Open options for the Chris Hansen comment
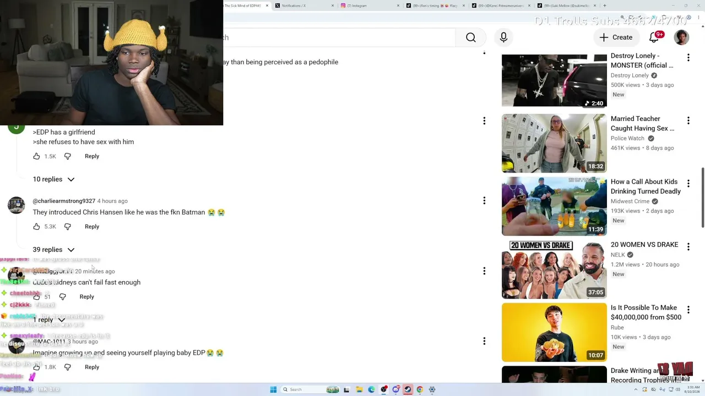This screenshot has height=396, width=705. [x=484, y=201]
